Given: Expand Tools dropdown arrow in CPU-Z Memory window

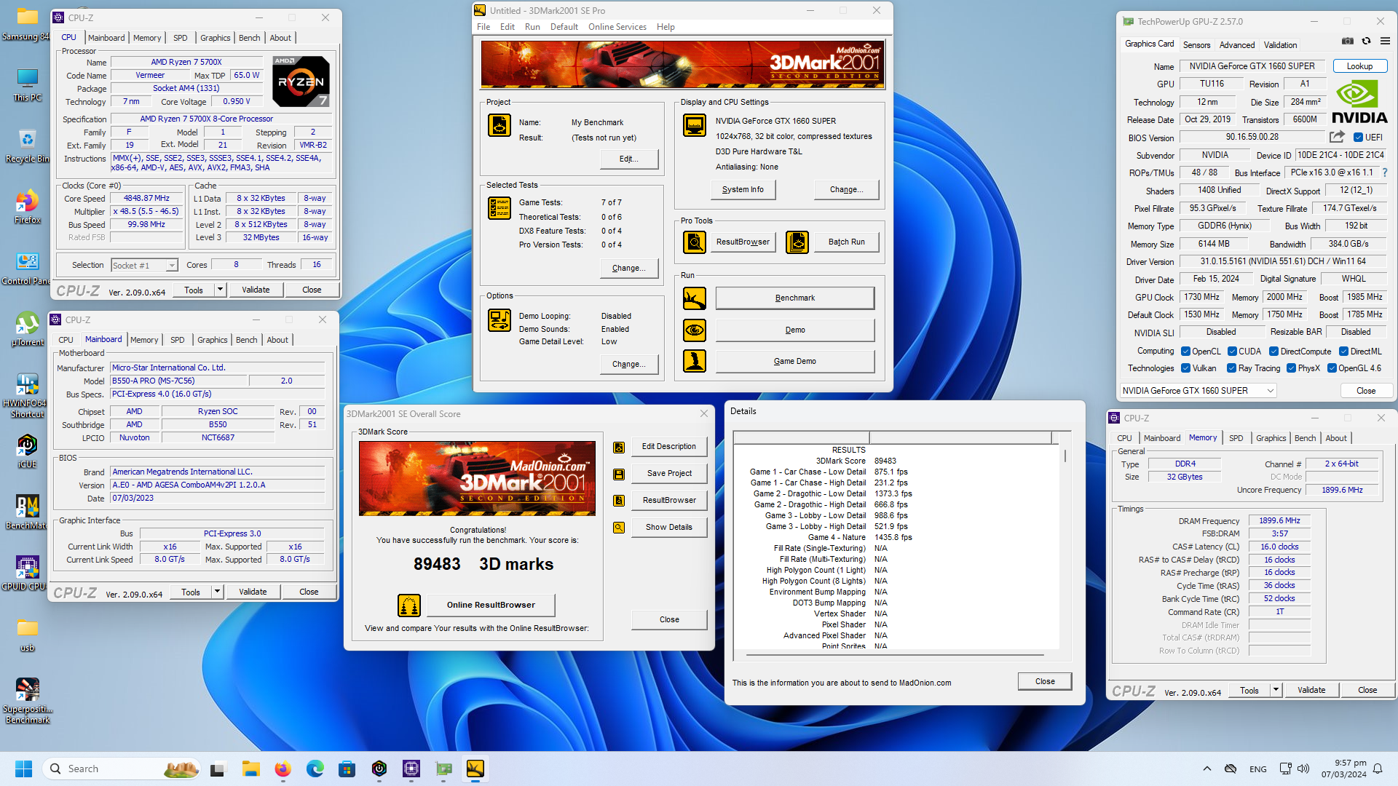Looking at the screenshot, I should pyautogui.click(x=1276, y=690).
